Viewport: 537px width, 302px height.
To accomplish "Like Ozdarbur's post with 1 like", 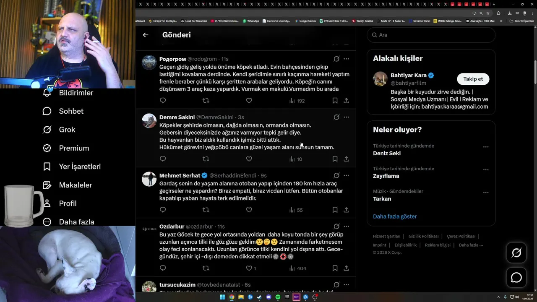I will point(251,268).
